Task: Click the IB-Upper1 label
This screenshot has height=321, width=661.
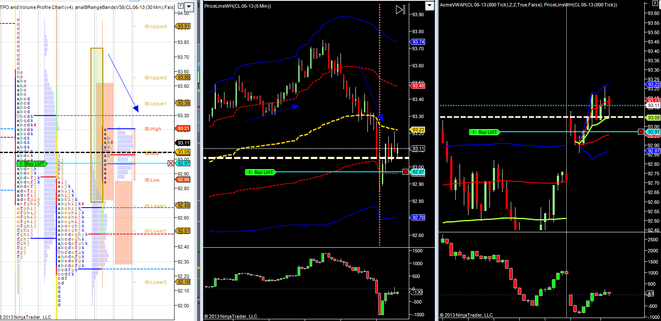Action: click(156, 104)
